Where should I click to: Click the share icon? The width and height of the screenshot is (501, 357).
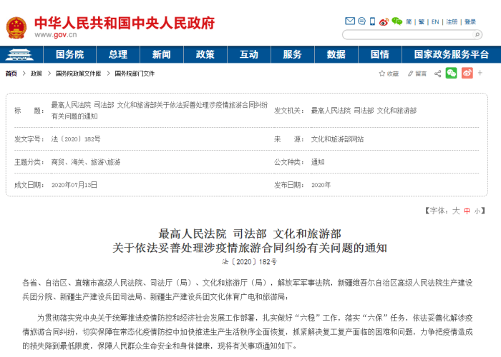pos(438,74)
